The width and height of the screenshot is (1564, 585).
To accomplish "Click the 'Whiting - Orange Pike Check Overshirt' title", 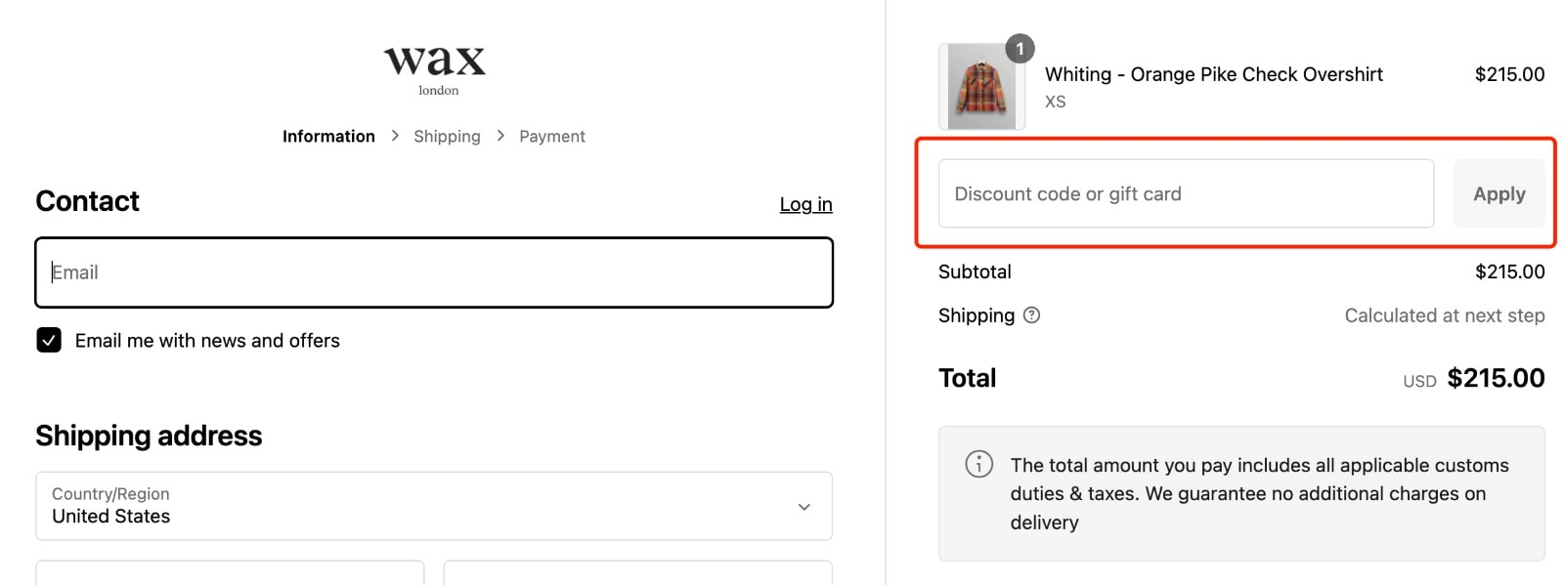I will 1214,73.
